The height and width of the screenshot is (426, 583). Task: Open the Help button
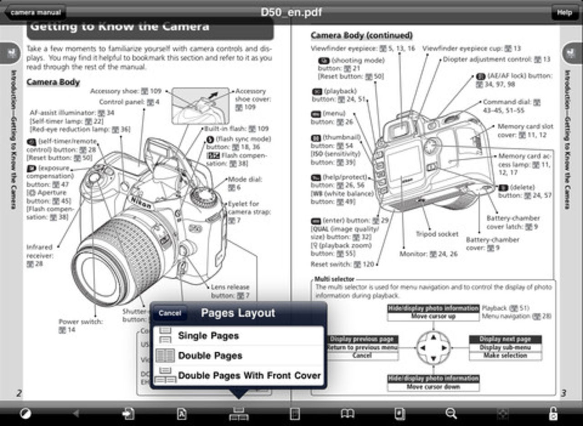564,12
